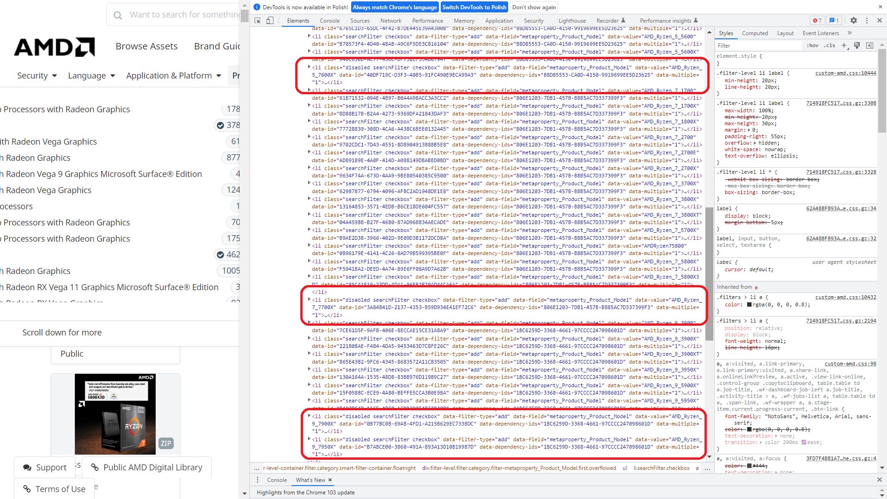Switch to the Console tab
Screen dimensions: 887x499
coord(329,20)
